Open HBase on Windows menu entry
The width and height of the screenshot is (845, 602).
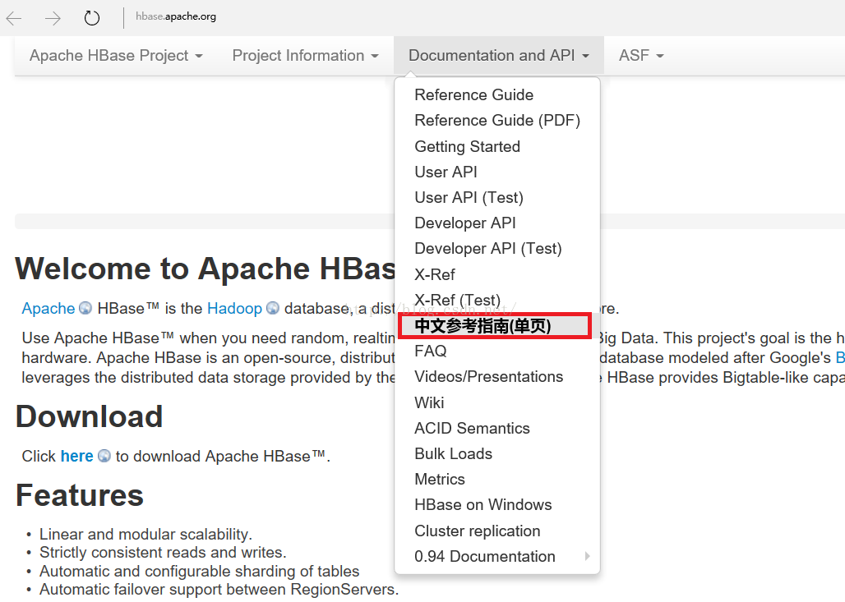[483, 505]
